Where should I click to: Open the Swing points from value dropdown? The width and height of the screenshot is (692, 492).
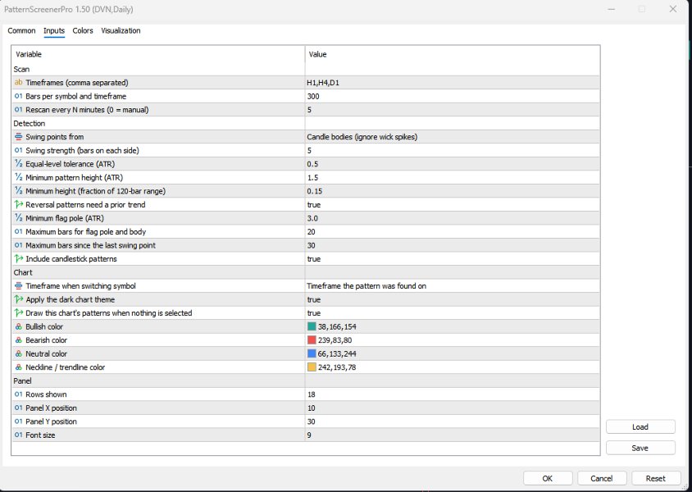tap(453, 137)
